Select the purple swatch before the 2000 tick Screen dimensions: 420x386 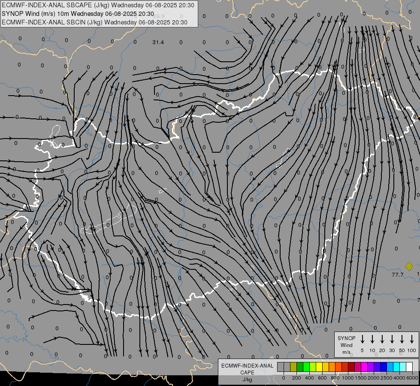point(370,367)
